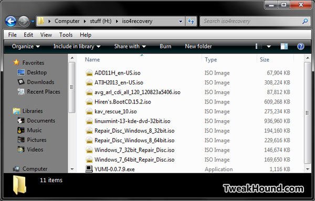Screen dimensions: 315x201
Task: Go back with the Back arrow button
Action: [10, 21]
